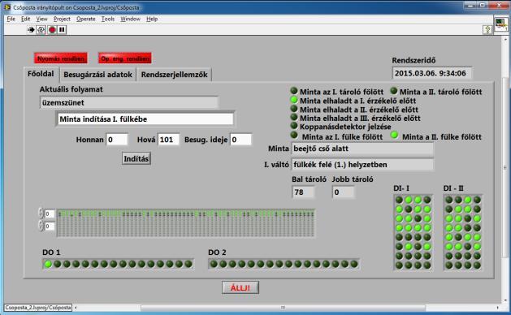
Task: Click the VI icon pane in window corner
Action: 501,24
